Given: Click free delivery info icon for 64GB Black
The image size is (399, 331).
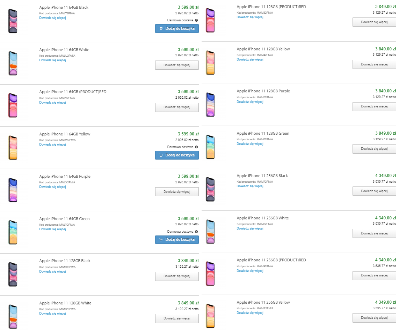Looking at the screenshot, I should click(x=196, y=20).
